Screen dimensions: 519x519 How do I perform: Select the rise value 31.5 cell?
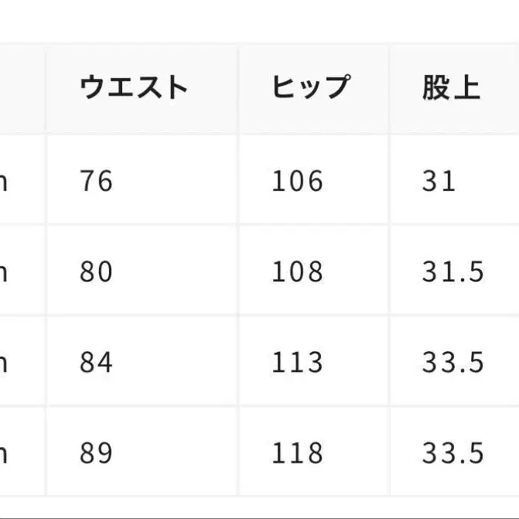click(x=452, y=271)
